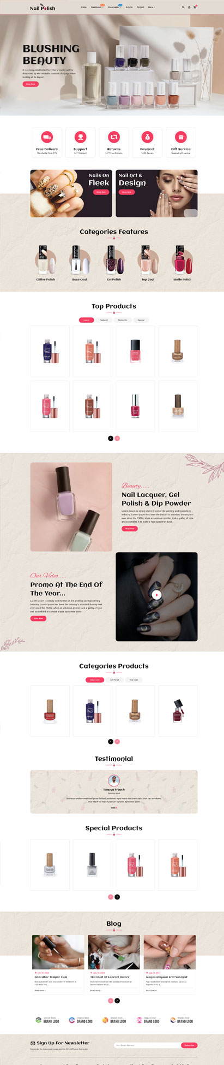
Task: Open the Traditional navigation menu
Action: pyautogui.click(x=96, y=7)
